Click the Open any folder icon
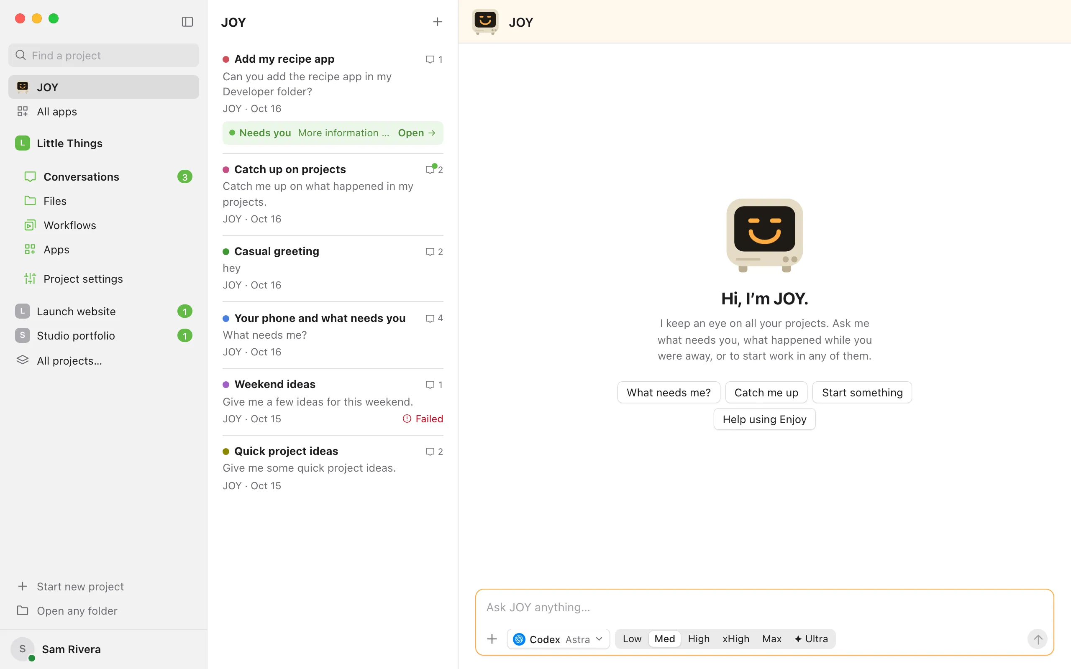 (23, 610)
